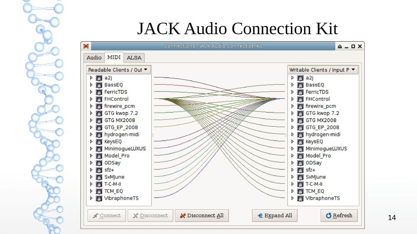
Task: Expand VibraphoneTS in readable clients list
Action: [91, 198]
